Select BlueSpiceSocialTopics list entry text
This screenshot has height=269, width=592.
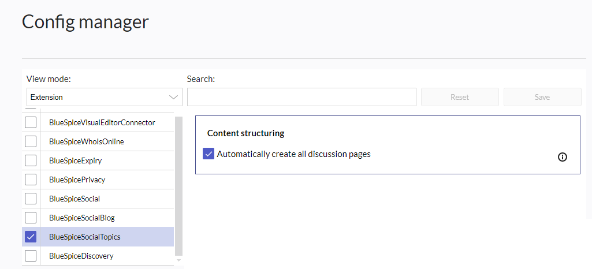84,237
